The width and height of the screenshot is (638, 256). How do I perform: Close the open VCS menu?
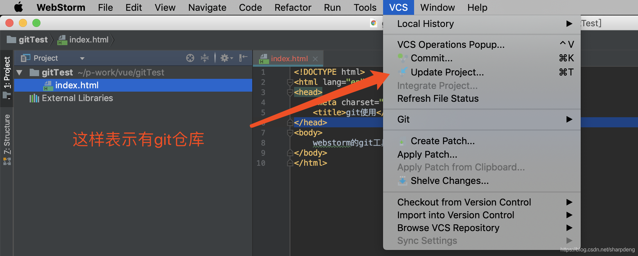coord(398,7)
